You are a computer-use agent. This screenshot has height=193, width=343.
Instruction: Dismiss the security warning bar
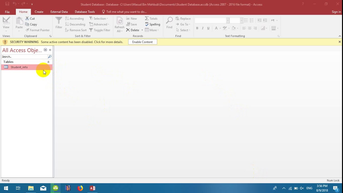point(340,42)
